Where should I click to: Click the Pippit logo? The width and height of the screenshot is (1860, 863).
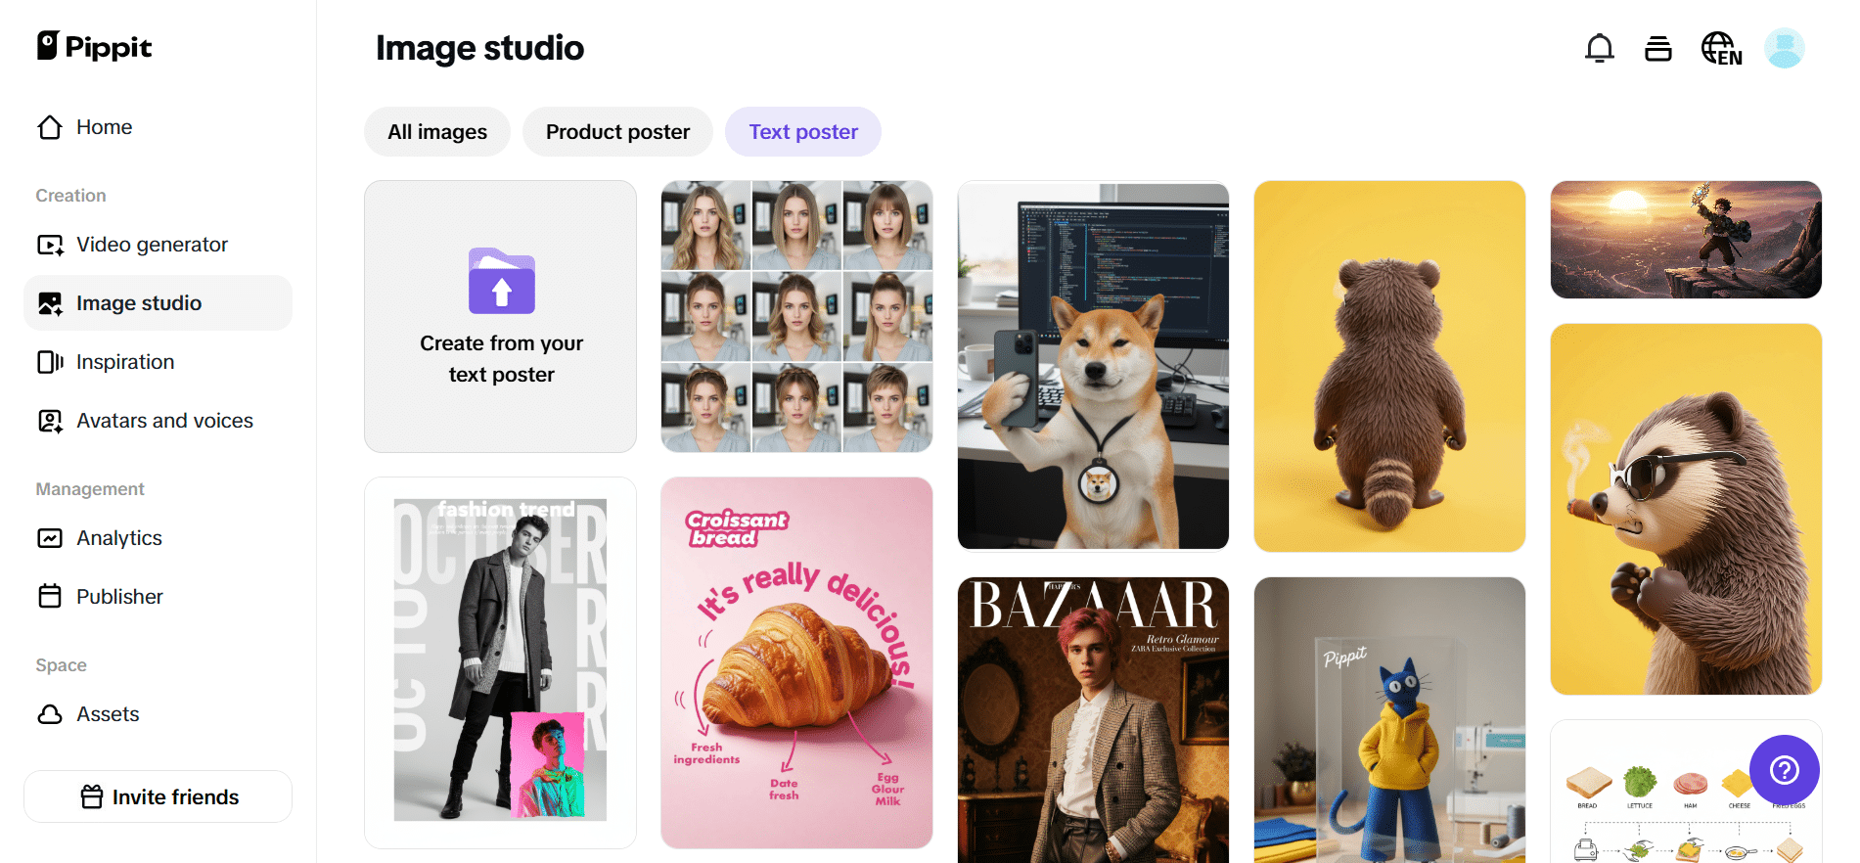pyautogui.click(x=94, y=46)
